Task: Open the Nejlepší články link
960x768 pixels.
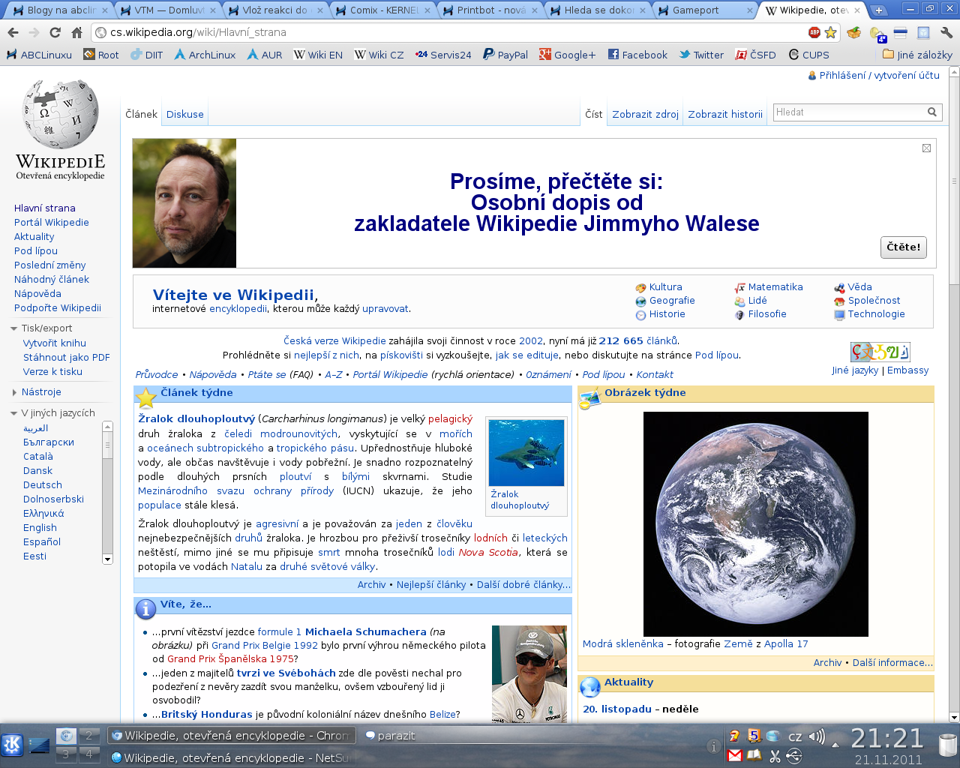Action: pos(431,584)
